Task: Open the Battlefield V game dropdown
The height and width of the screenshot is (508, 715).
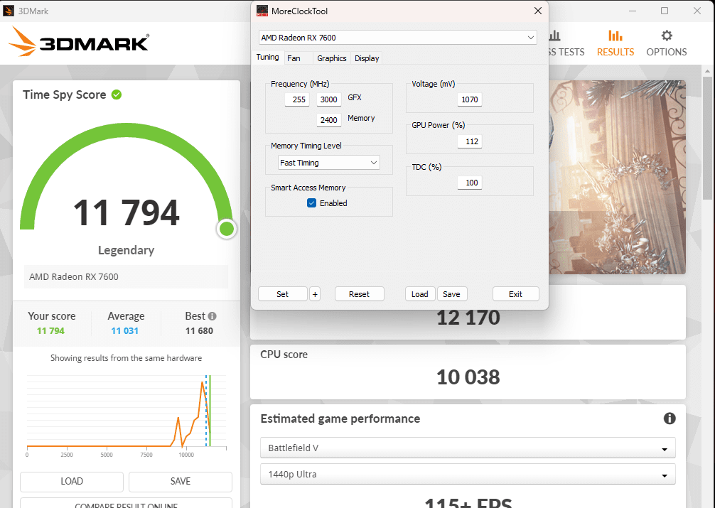Action: 468,448
